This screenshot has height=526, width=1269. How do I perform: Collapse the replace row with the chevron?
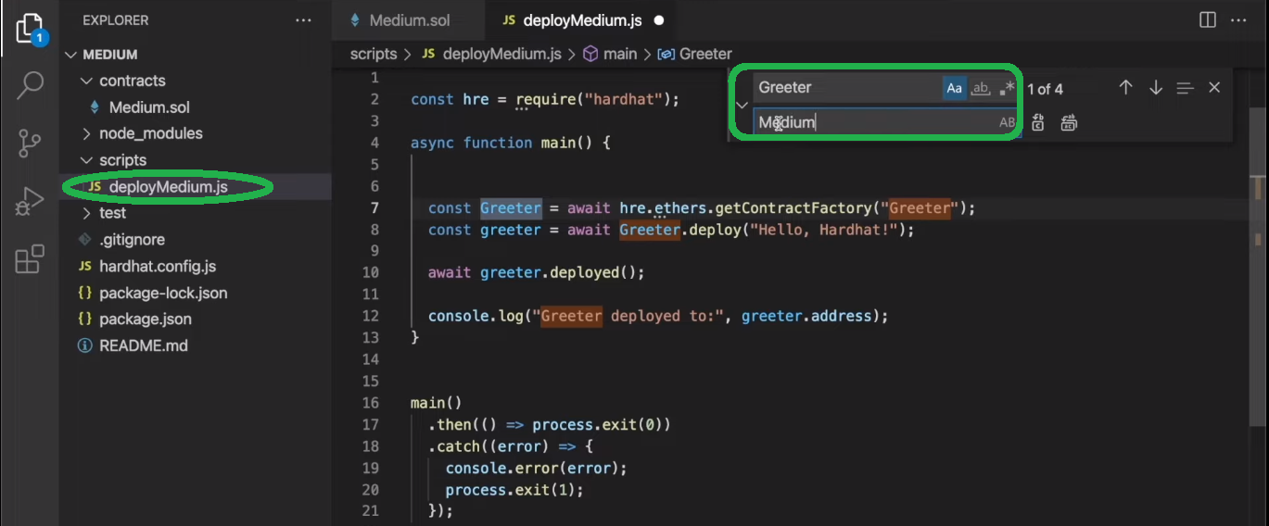742,105
